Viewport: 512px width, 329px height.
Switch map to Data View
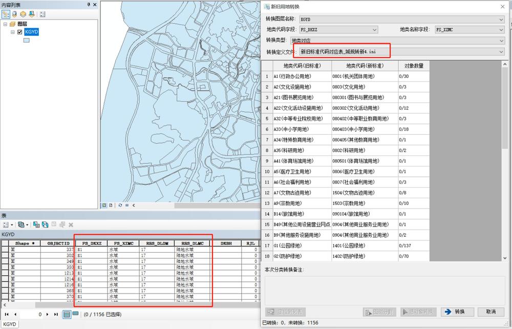pyautogui.click(x=104, y=205)
